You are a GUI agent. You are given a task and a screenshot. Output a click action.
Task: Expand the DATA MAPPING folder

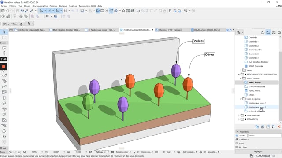coord(239,115)
